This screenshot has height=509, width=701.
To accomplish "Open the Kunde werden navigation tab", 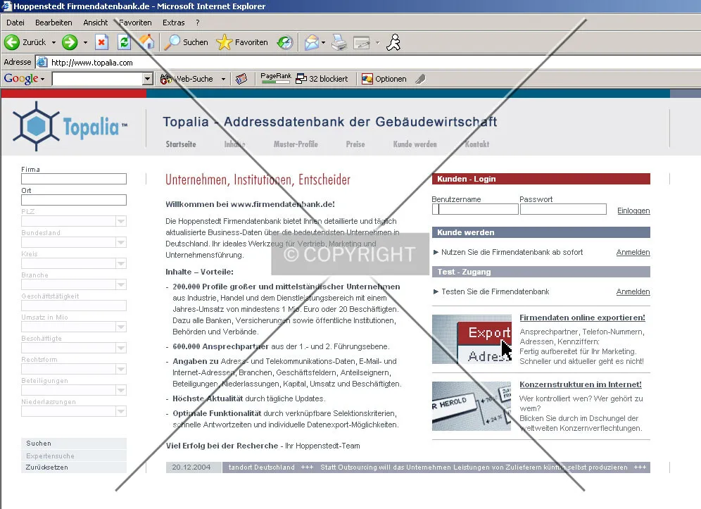I will pyautogui.click(x=415, y=144).
